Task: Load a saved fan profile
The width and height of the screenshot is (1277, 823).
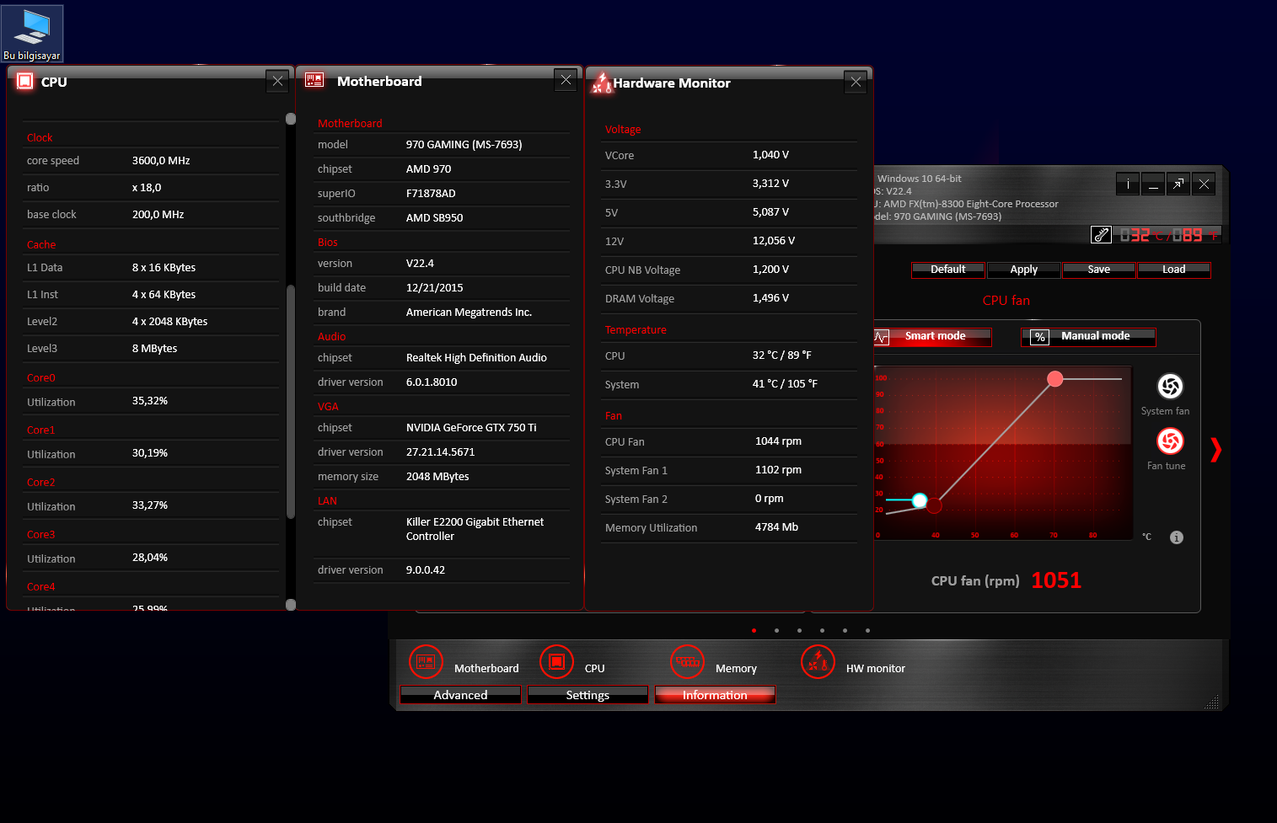Action: (x=1174, y=270)
